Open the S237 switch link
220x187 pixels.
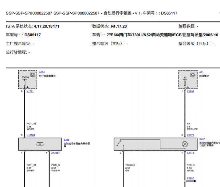(202, 139)
